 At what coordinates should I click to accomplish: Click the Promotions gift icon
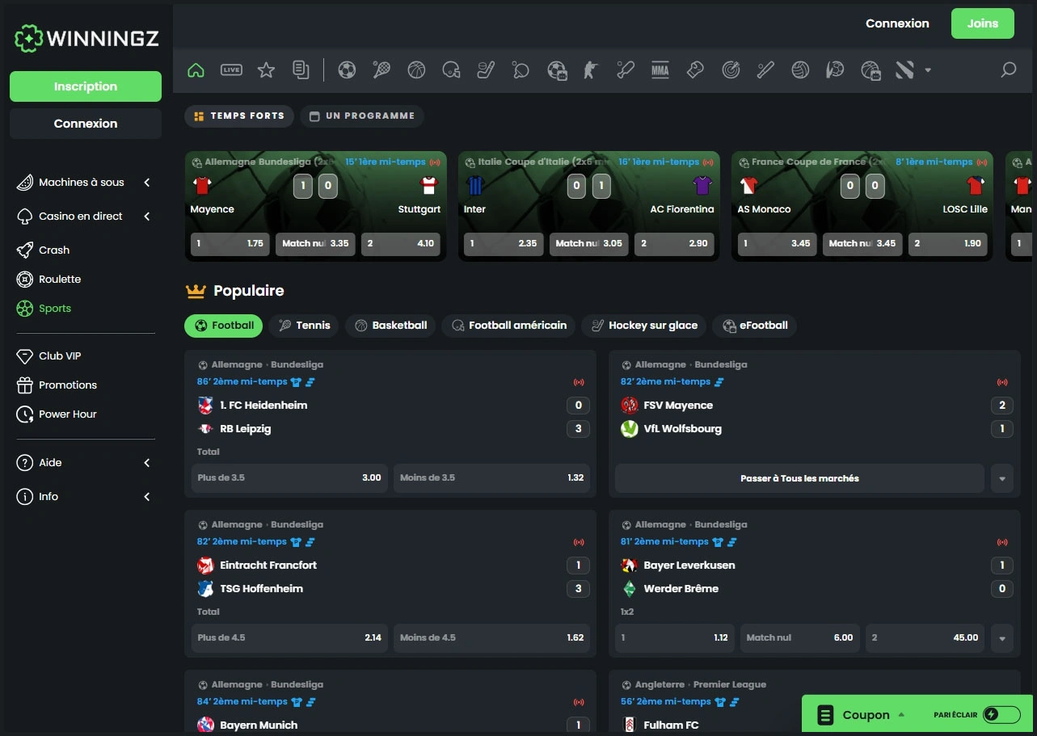[x=25, y=385]
